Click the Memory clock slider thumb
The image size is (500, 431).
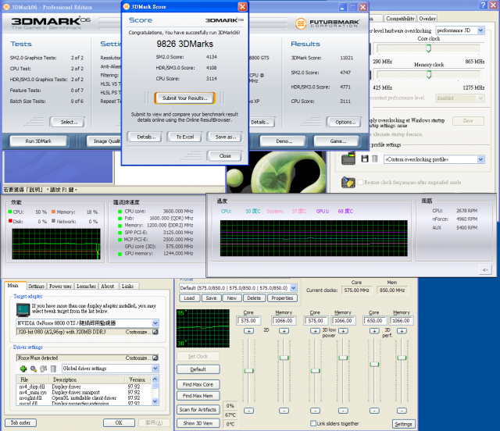(429, 75)
